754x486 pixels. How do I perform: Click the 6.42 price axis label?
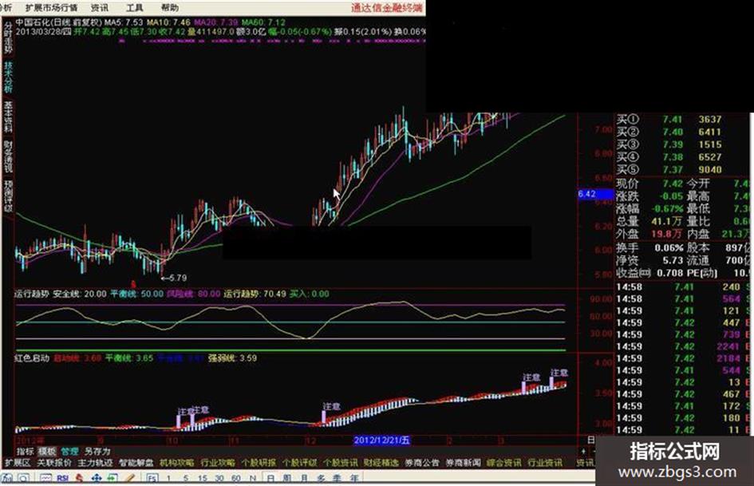point(596,194)
